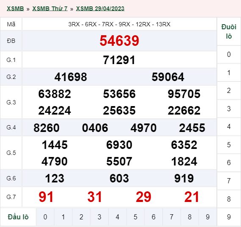This screenshot has width=241, height=227.
Task: Select Đầu lô digit 0
Action: (45, 217)
